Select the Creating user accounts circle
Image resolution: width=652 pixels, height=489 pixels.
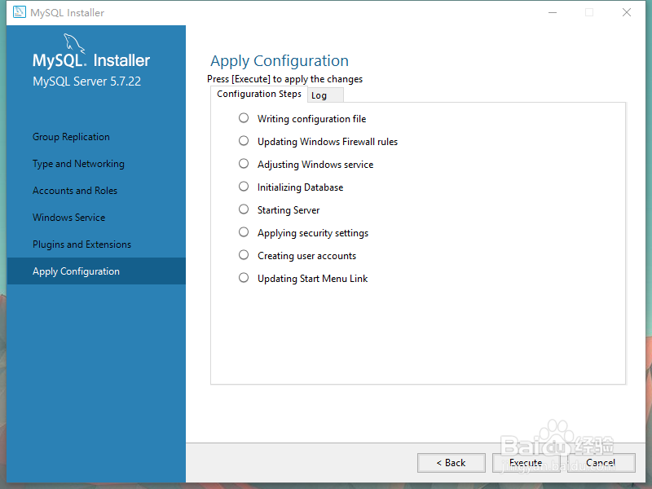[x=244, y=255]
